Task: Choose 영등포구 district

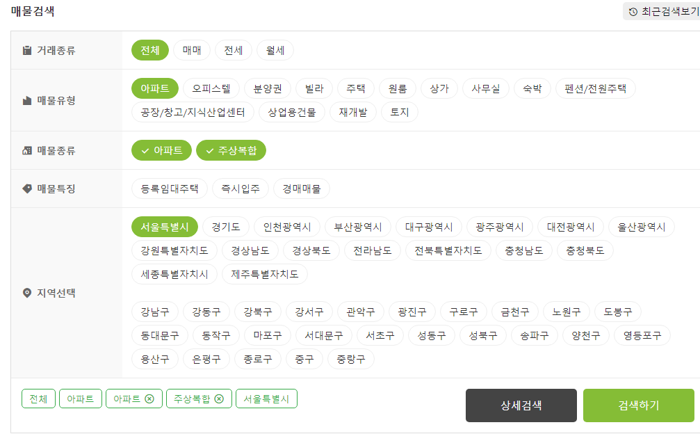Action: (642, 335)
